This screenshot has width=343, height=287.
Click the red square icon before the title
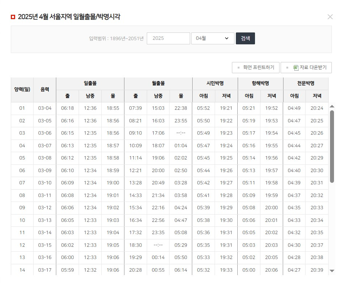click(13, 16)
